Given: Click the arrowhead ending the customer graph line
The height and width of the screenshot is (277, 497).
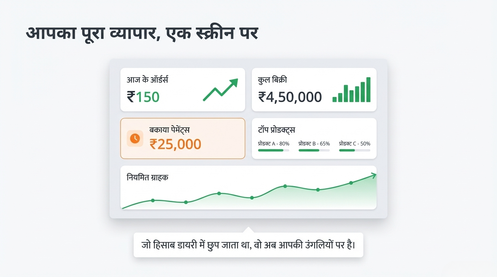Looking at the screenshot, I should pyautogui.click(x=373, y=175).
